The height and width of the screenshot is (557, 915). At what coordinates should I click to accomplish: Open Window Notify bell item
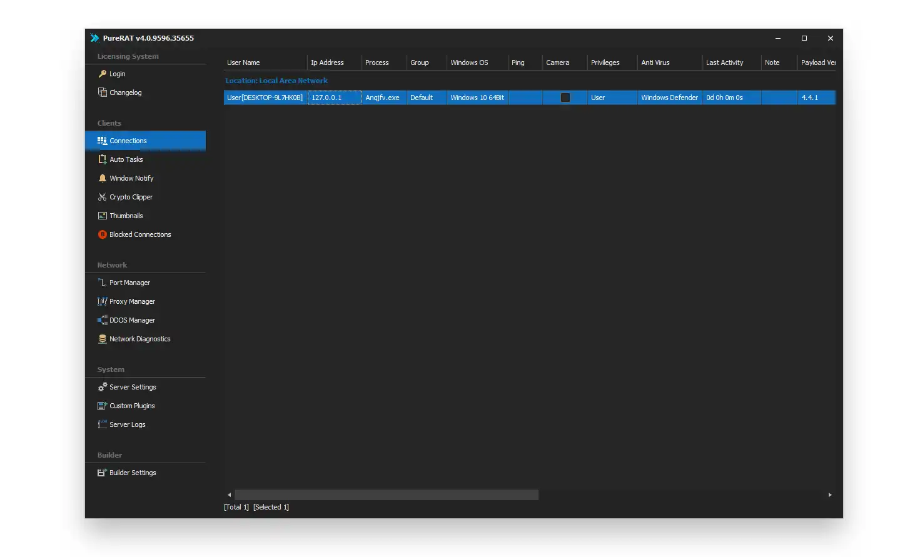point(131,178)
